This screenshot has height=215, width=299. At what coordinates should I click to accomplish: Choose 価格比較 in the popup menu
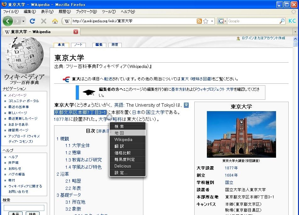pos(128,153)
